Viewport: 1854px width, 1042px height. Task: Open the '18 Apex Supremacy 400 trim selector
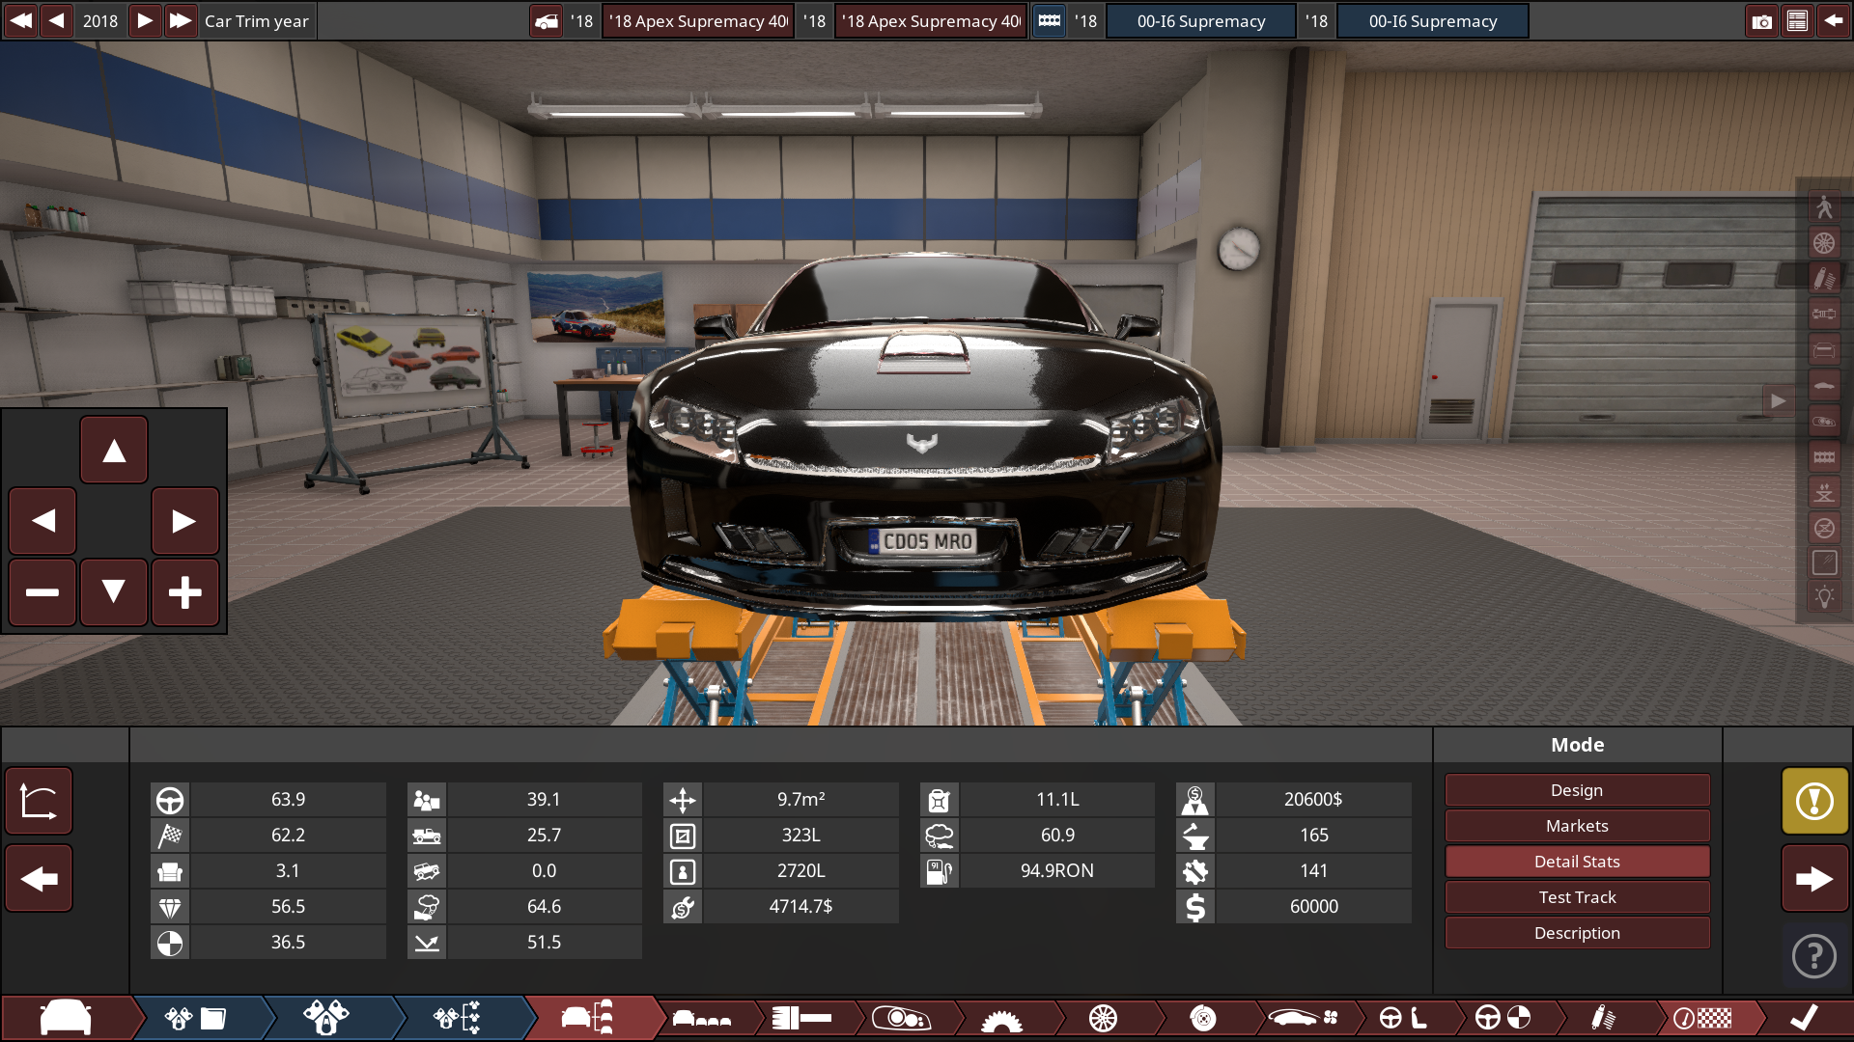697,20
